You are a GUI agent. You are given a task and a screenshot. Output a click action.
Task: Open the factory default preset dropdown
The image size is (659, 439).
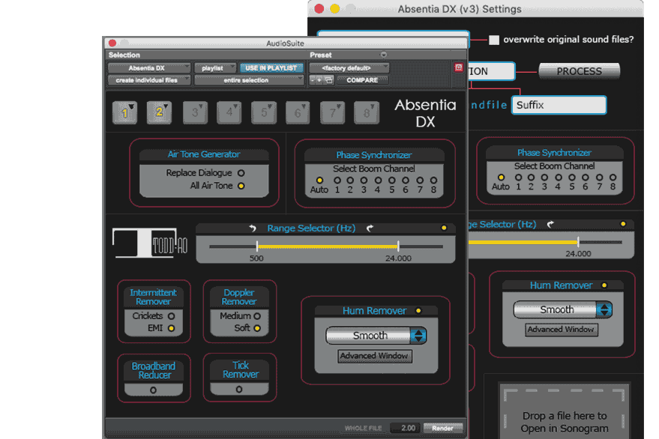click(x=349, y=68)
